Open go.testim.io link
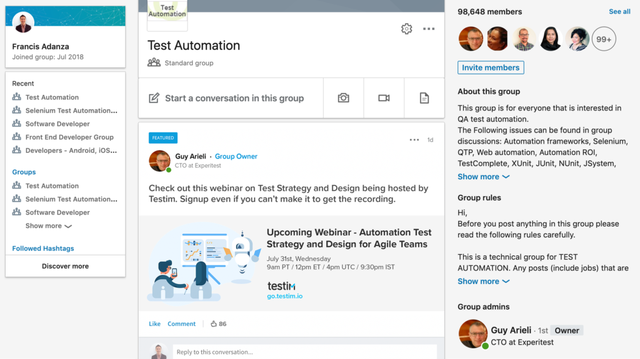This screenshot has width=640, height=359. tap(284, 296)
